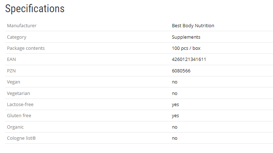The height and width of the screenshot is (153, 273).
Task: Click the Package contents label
Action: 26,48
